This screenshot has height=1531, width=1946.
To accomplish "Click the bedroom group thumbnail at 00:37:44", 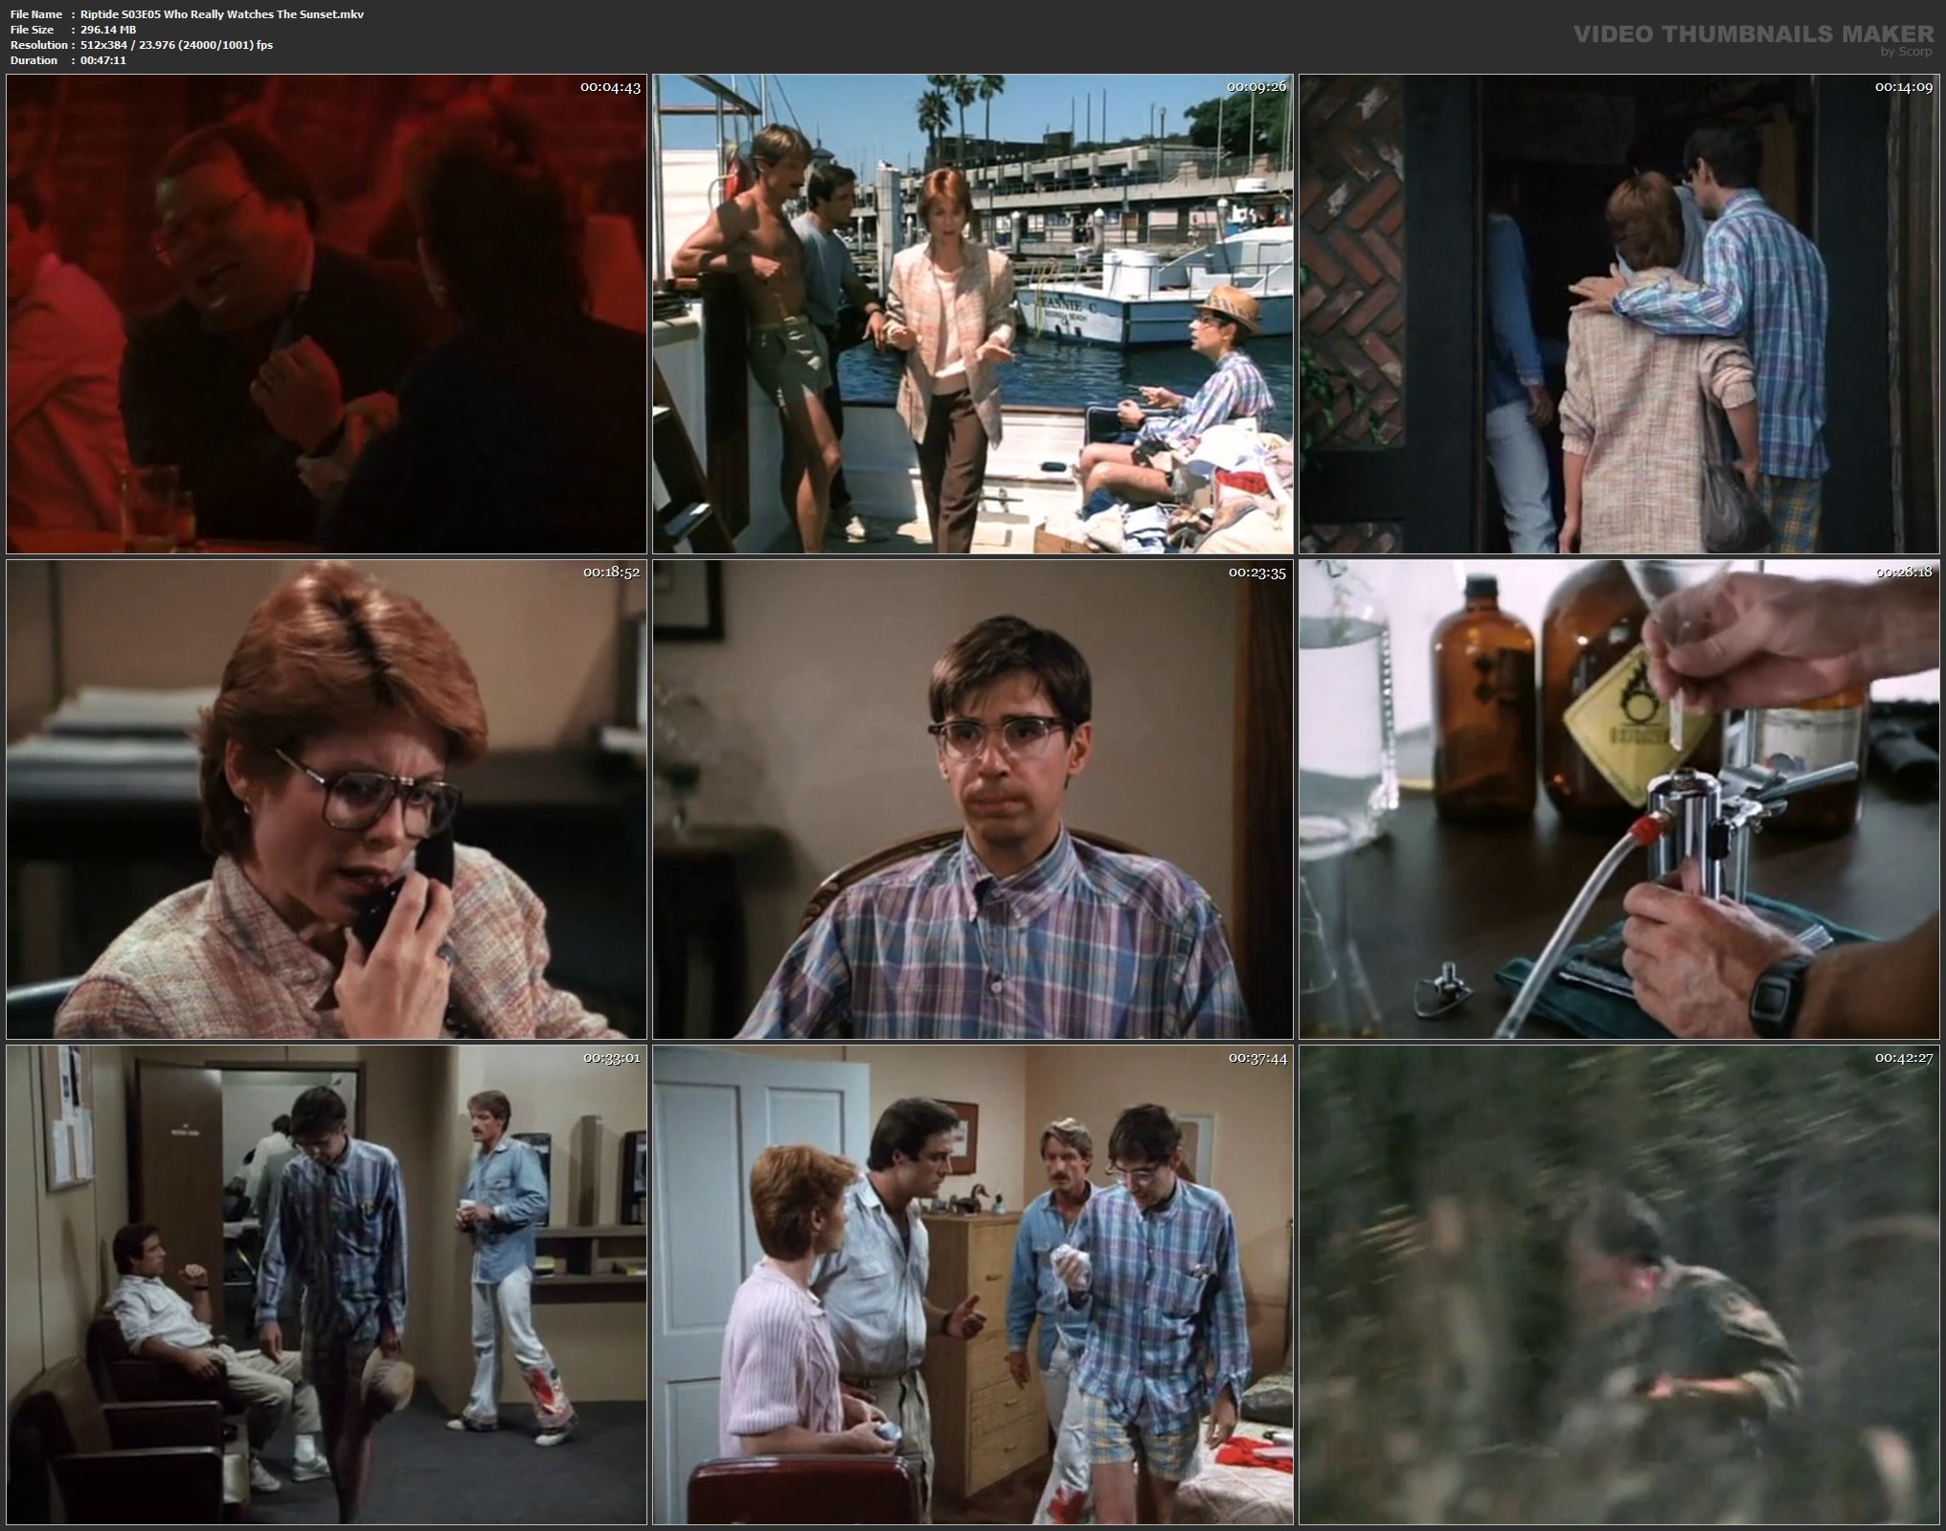I will coord(972,1284).
